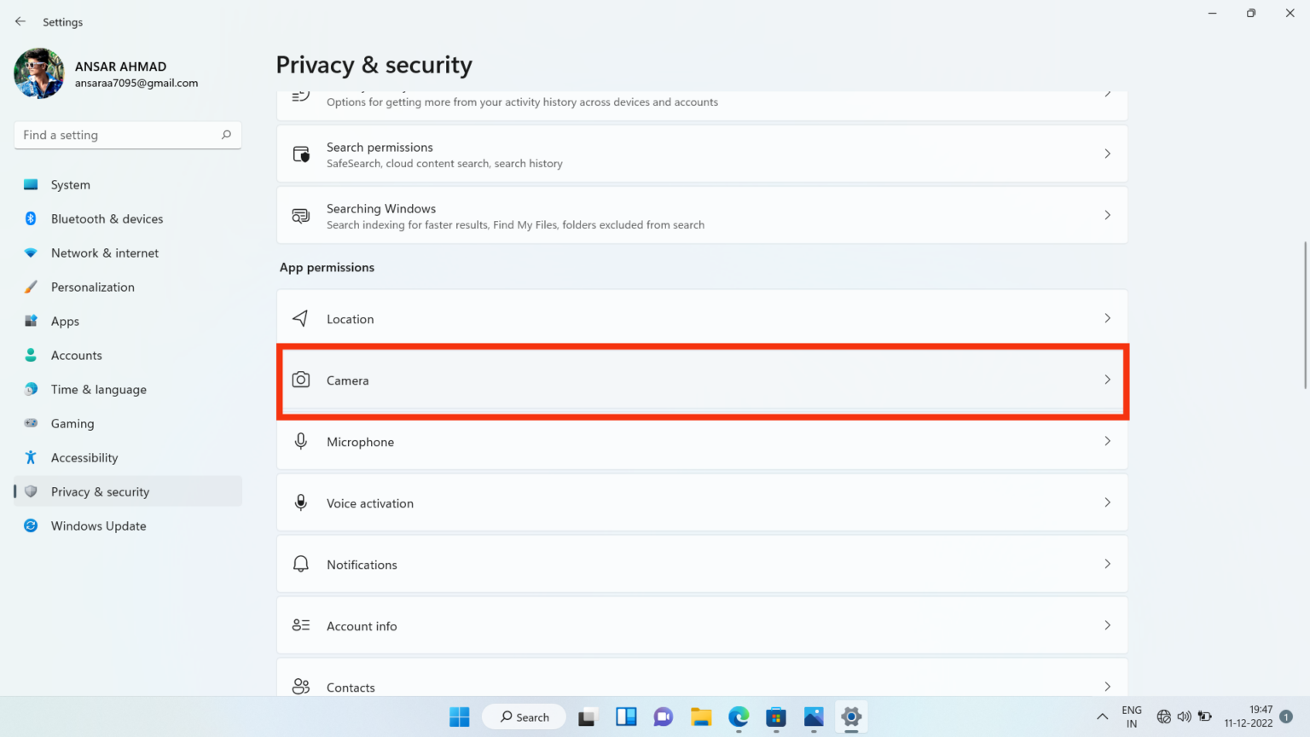
Task: Expand the Camera permissions page
Action: click(x=701, y=380)
